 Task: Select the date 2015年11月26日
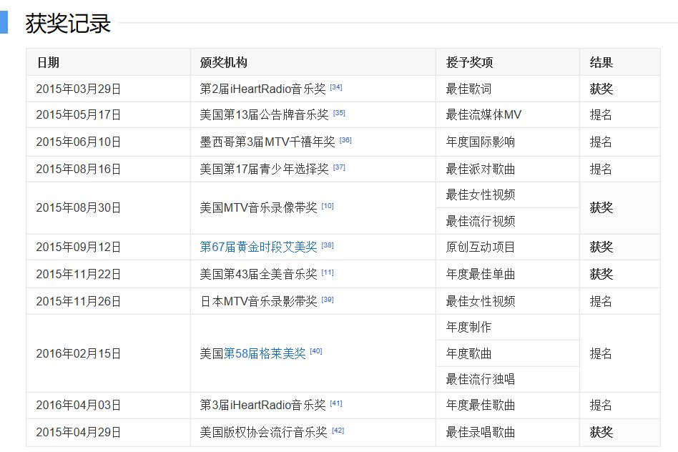[x=78, y=302]
